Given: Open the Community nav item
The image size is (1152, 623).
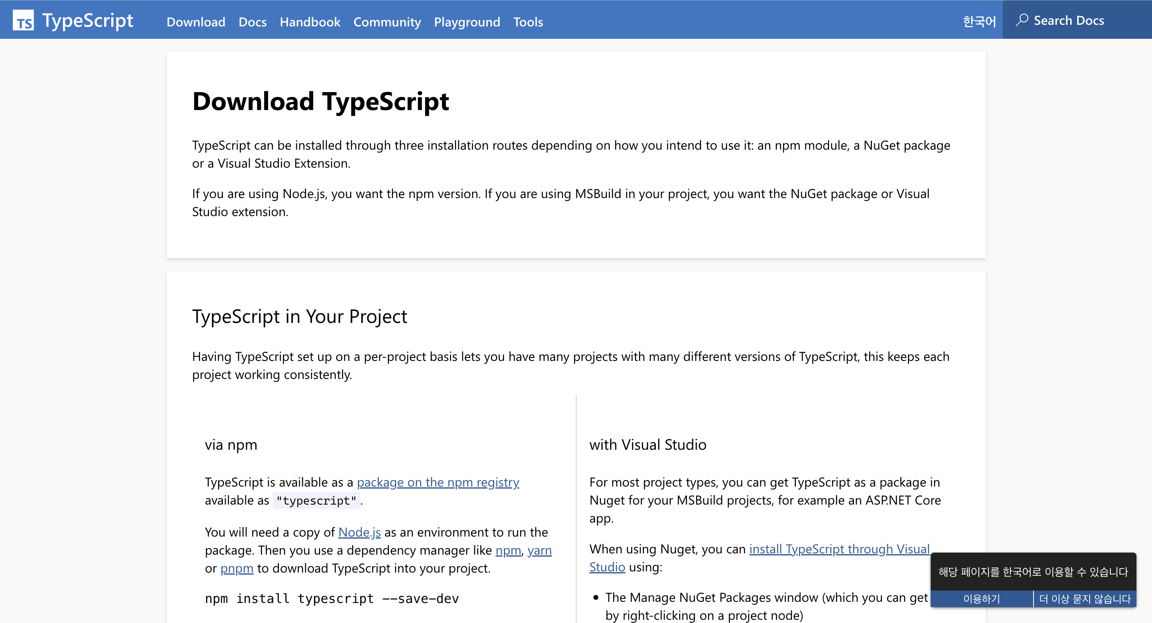Looking at the screenshot, I should (x=387, y=22).
